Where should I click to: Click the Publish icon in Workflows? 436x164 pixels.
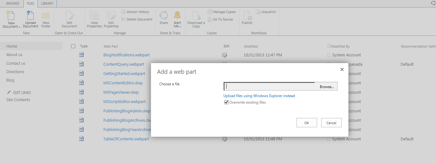(247, 16)
